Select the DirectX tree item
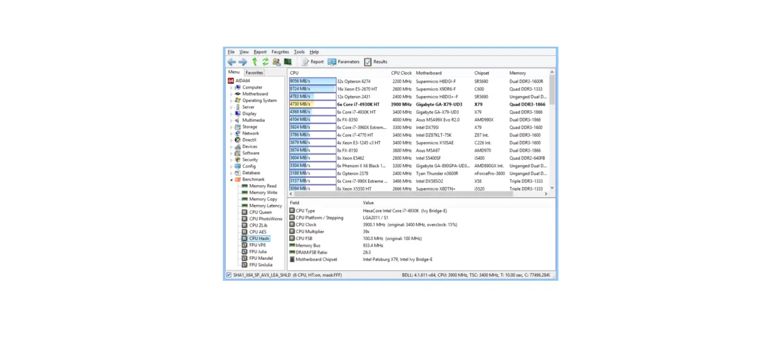771x363 pixels. click(x=249, y=140)
